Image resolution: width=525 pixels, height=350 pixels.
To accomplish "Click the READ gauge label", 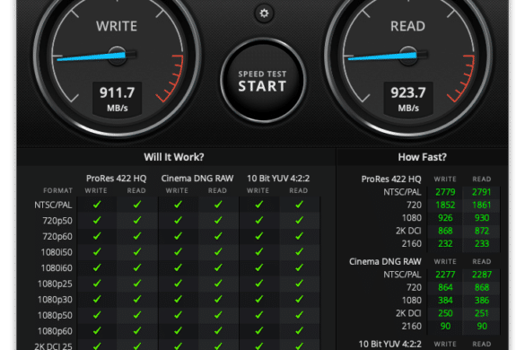I will pos(407,26).
